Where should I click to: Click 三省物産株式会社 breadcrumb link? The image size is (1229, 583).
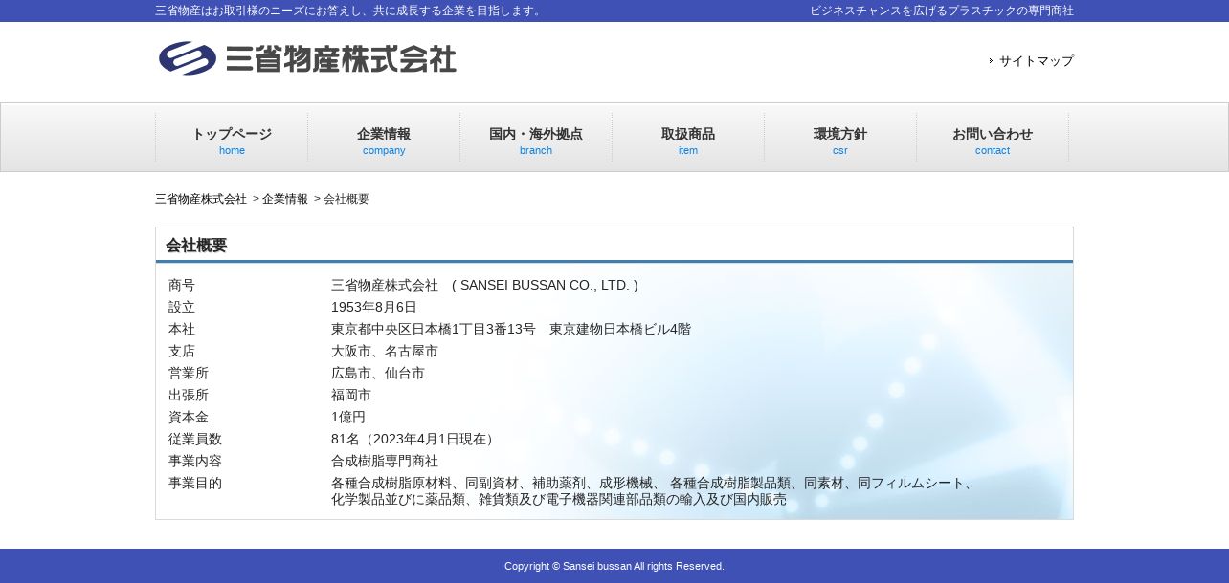tap(201, 199)
